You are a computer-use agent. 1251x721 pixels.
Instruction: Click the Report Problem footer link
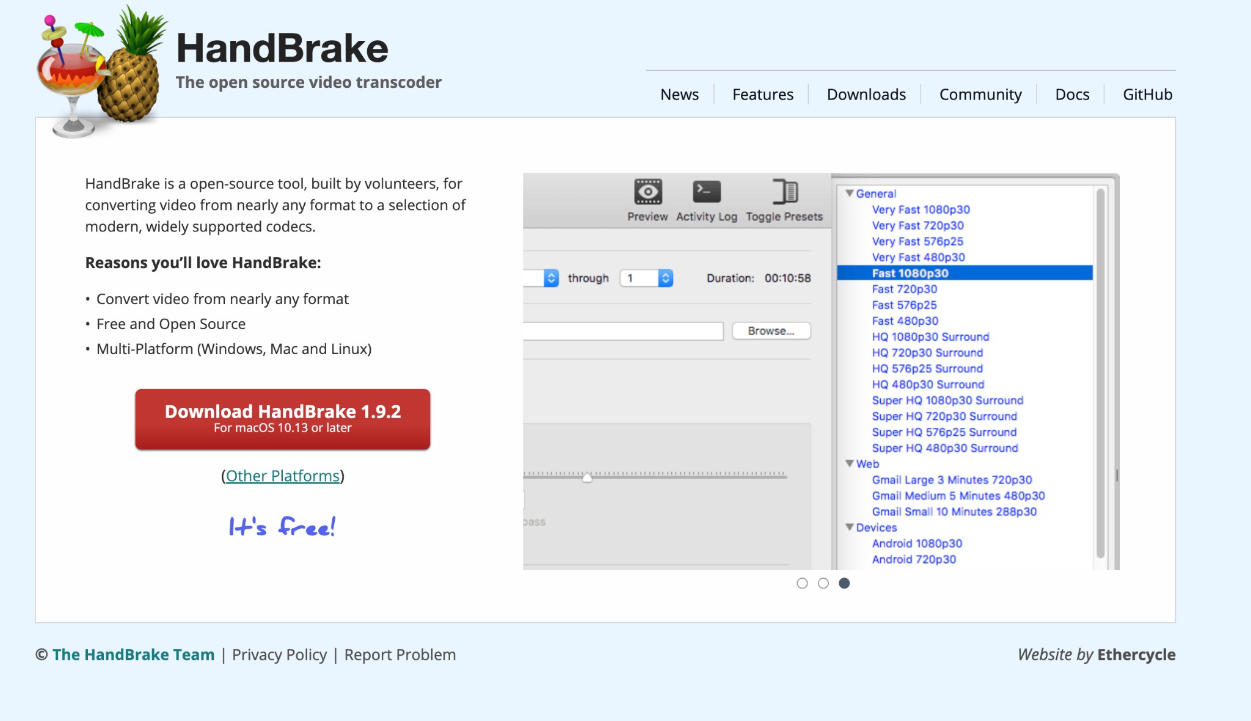pos(400,654)
